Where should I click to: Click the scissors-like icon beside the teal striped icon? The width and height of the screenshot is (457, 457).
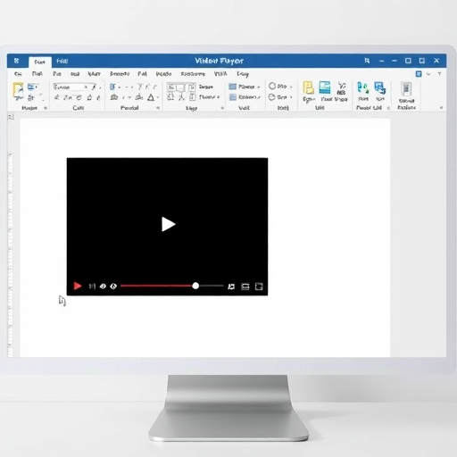point(342,88)
